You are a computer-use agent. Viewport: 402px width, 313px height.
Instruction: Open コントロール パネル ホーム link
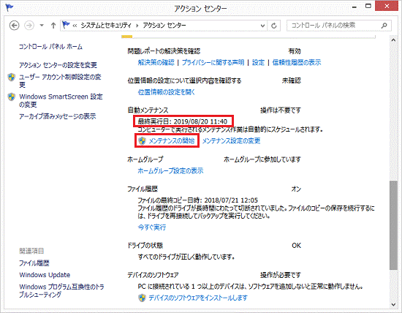point(50,47)
